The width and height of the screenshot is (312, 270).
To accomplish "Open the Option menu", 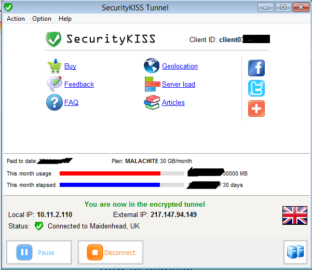I will (x=42, y=19).
